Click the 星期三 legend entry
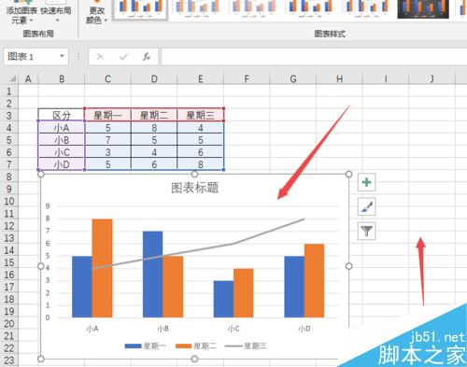The height and width of the screenshot is (367, 467). 246,346
